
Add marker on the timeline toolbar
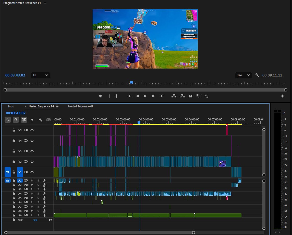[x=32, y=120]
